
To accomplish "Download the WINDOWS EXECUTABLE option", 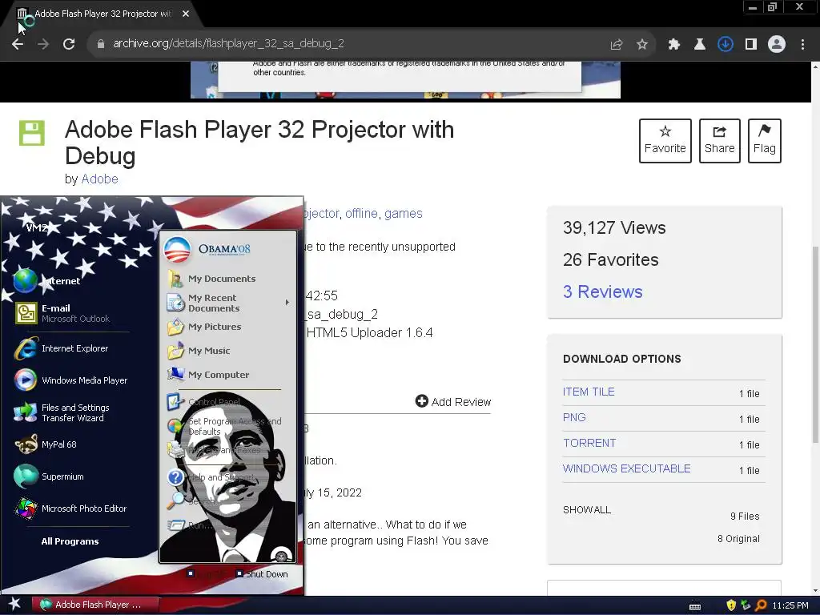I will 626,468.
